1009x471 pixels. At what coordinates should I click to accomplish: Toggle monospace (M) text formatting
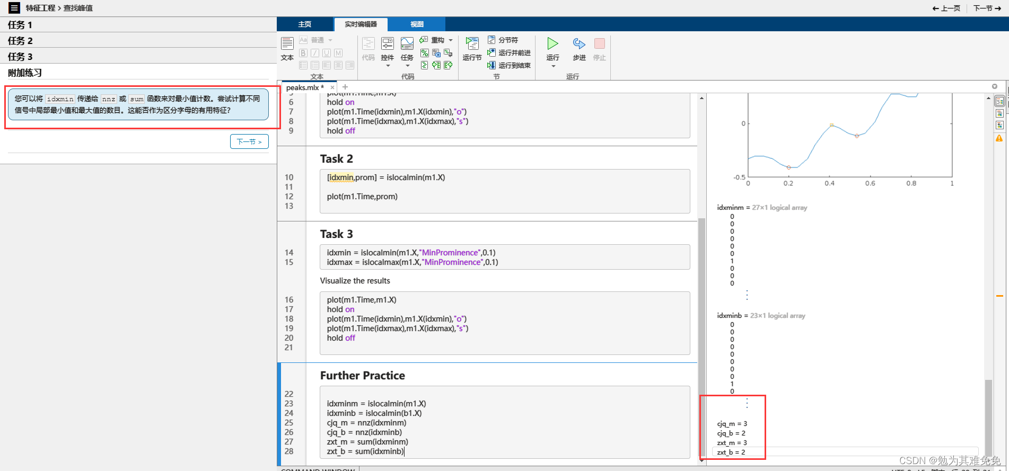click(338, 53)
